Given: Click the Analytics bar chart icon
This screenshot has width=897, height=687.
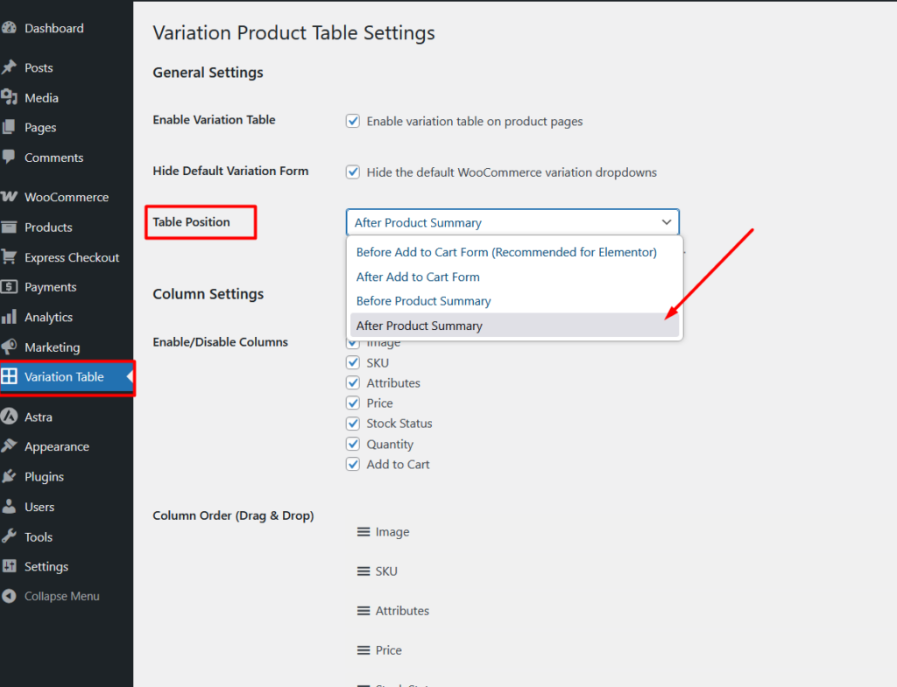Looking at the screenshot, I should [x=9, y=317].
